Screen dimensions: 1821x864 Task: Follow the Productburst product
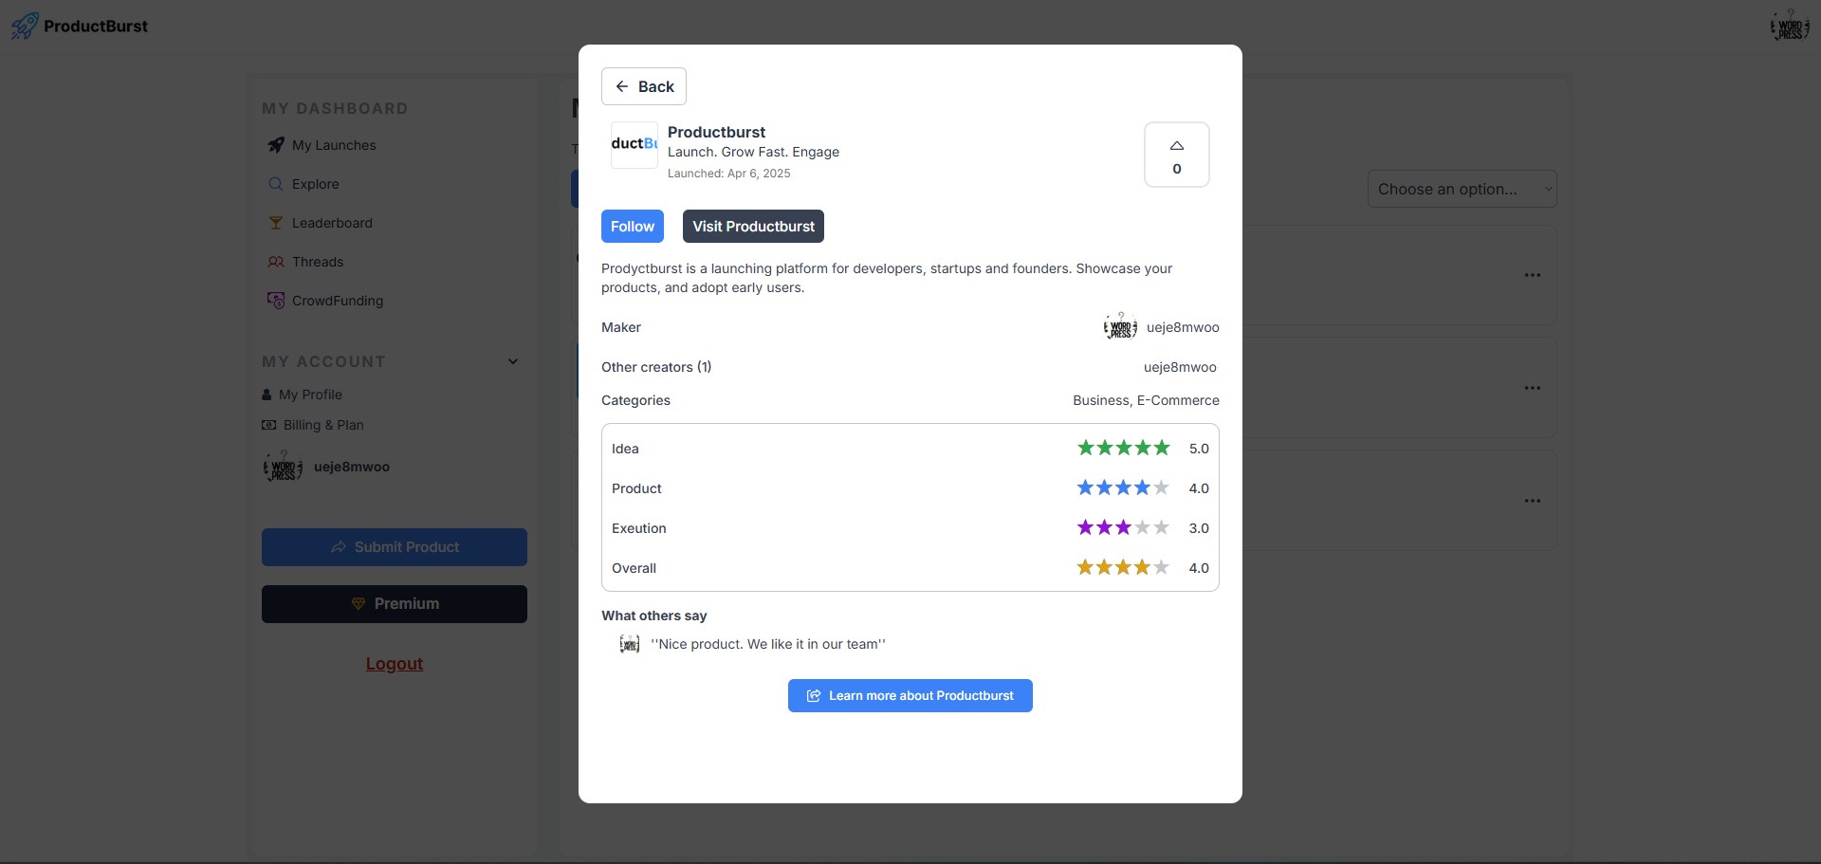633,227
